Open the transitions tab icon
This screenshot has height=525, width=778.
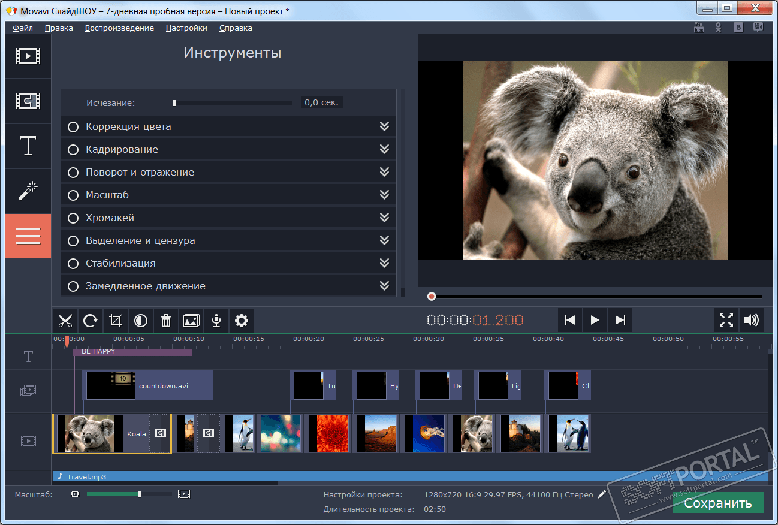(28, 101)
